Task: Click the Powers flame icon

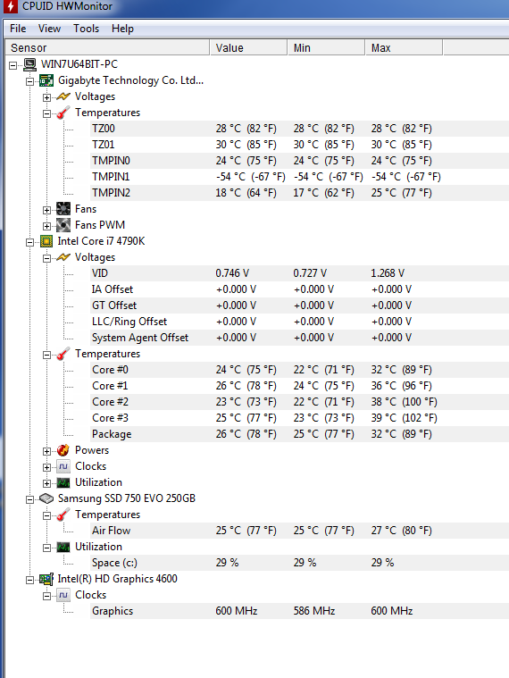Action: click(x=63, y=450)
